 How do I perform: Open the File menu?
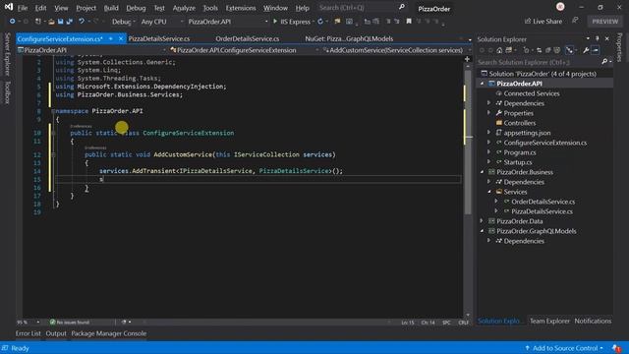click(22, 8)
